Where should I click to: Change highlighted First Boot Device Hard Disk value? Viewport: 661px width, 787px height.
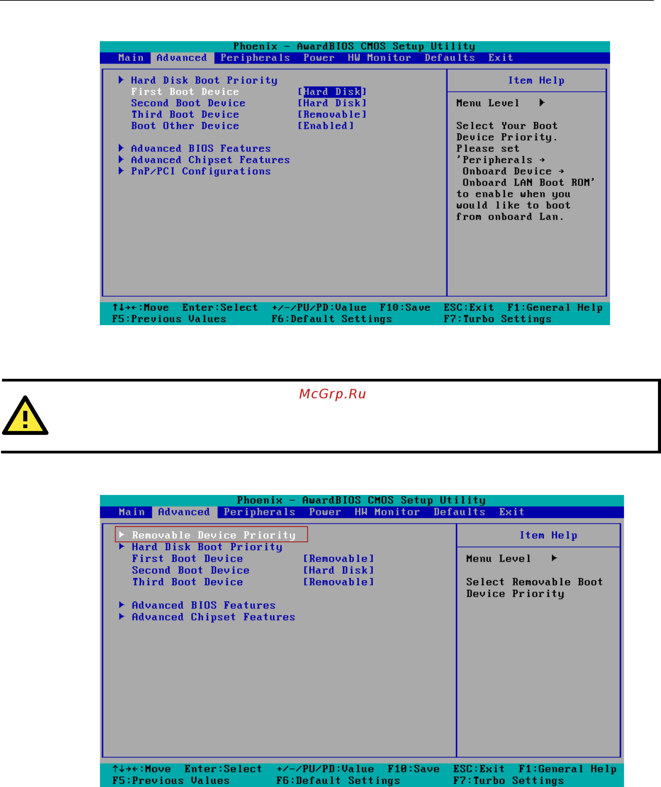[332, 92]
